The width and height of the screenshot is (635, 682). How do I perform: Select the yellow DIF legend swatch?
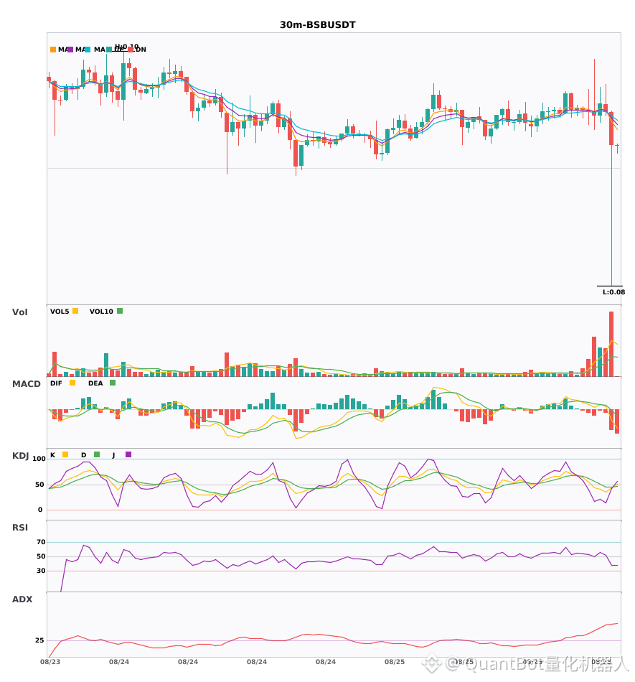72,383
